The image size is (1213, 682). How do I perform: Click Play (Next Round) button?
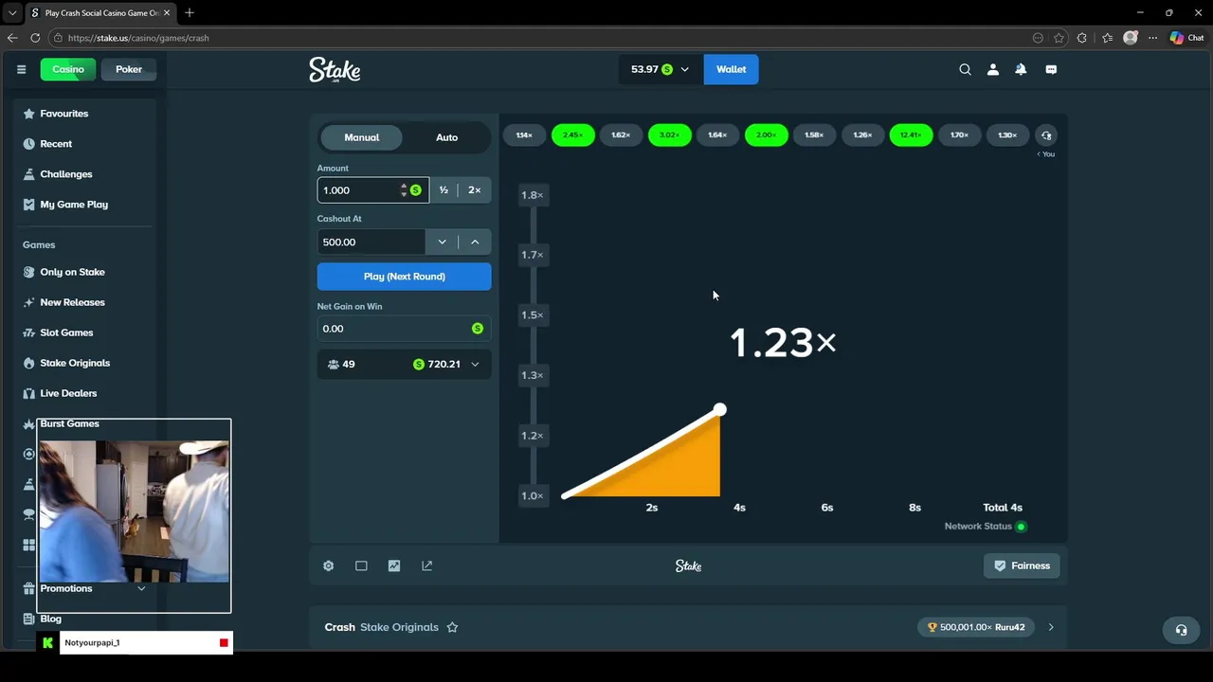coord(404,277)
